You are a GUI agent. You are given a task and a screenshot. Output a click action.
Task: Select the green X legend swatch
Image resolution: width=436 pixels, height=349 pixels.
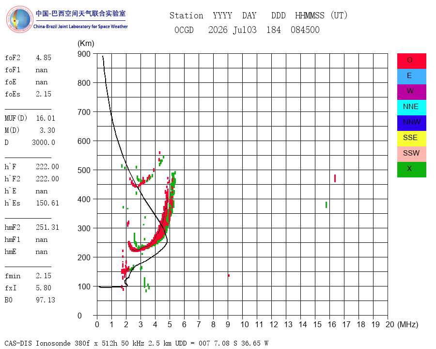[411, 170]
